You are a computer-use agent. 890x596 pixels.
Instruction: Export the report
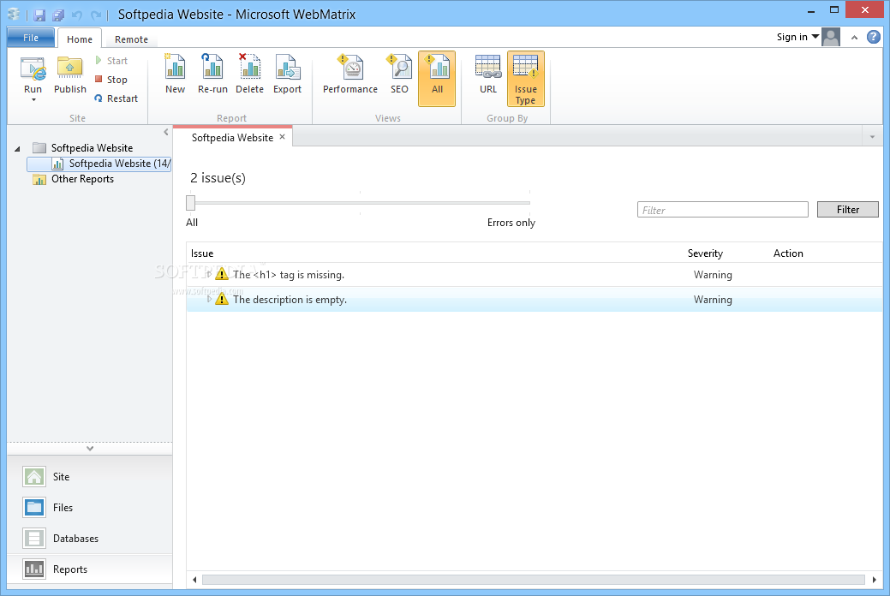[287, 74]
